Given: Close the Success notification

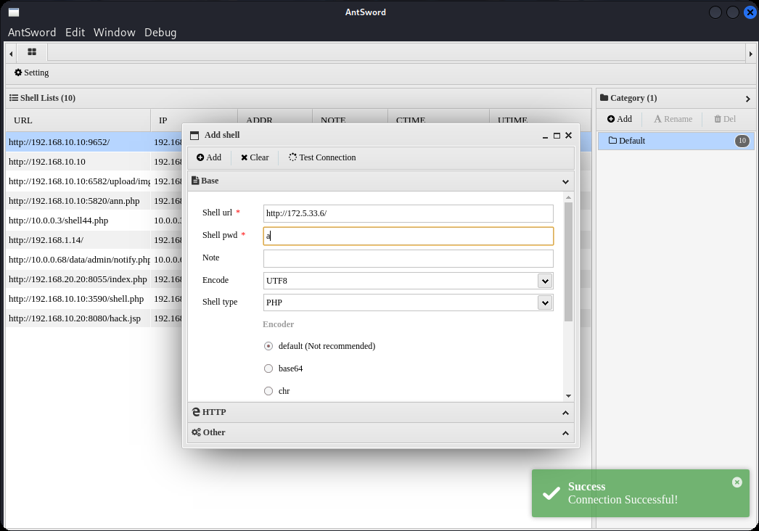Looking at the screenshot, I should 737,482.
